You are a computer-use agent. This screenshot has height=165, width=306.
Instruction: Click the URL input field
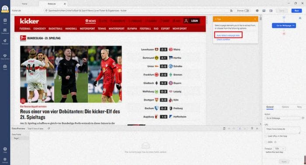pyautogui.click(x=282, y=130)
